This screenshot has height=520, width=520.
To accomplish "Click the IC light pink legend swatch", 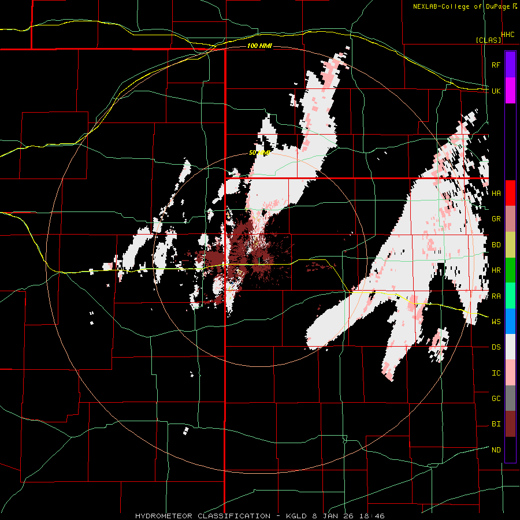I will pos(510,373).
